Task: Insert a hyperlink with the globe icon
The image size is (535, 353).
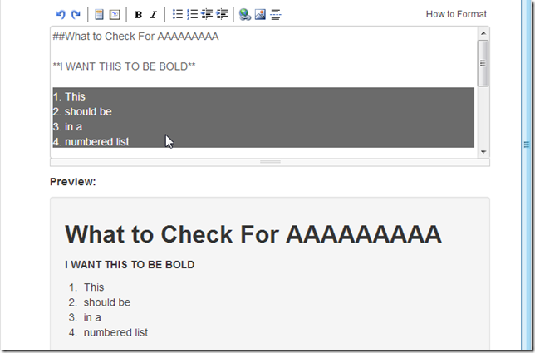Action: pyautogui.click(x=245, y=14)
